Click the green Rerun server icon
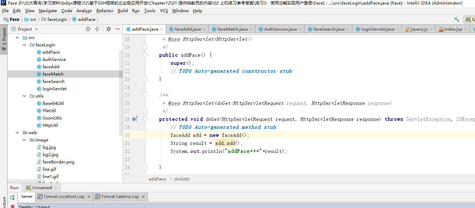The width and height of the screenshot is (475, 208). 13,197
